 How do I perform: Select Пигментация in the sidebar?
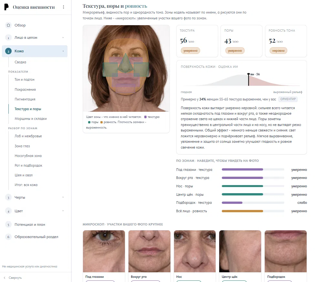(x=25, y=99)
